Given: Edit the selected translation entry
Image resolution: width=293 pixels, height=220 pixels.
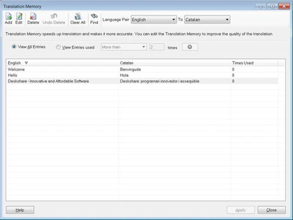Looking at the screenshot, I should pyautogui.click(x=19, y=19).
